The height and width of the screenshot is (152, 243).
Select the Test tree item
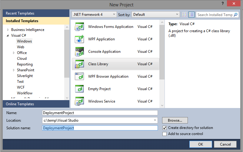click(20, 82)
